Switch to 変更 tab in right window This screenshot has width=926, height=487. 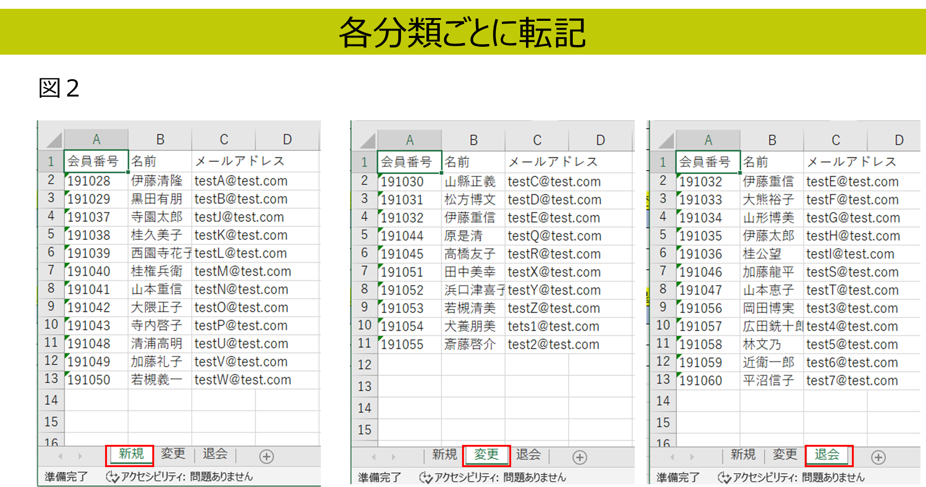coord(785,455)
